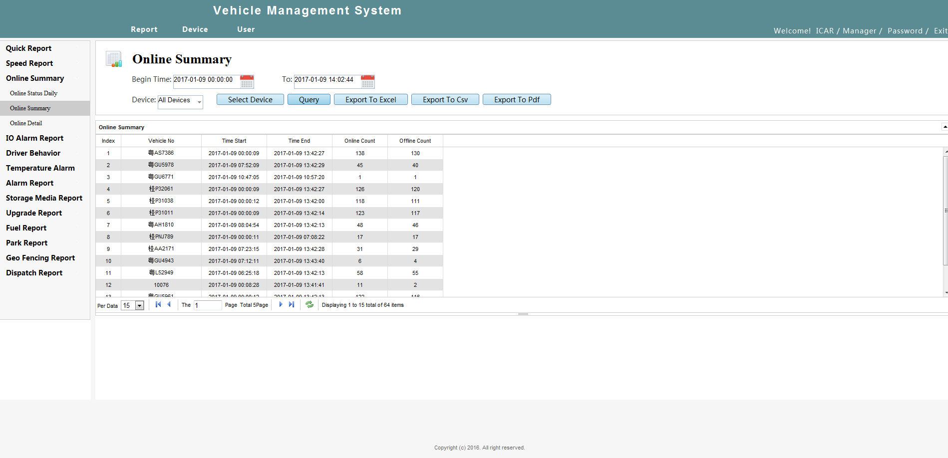Open IO Alarm Report section
This screenshot has width=948, height=458.
pyautogui.click(x=34, y=138)
